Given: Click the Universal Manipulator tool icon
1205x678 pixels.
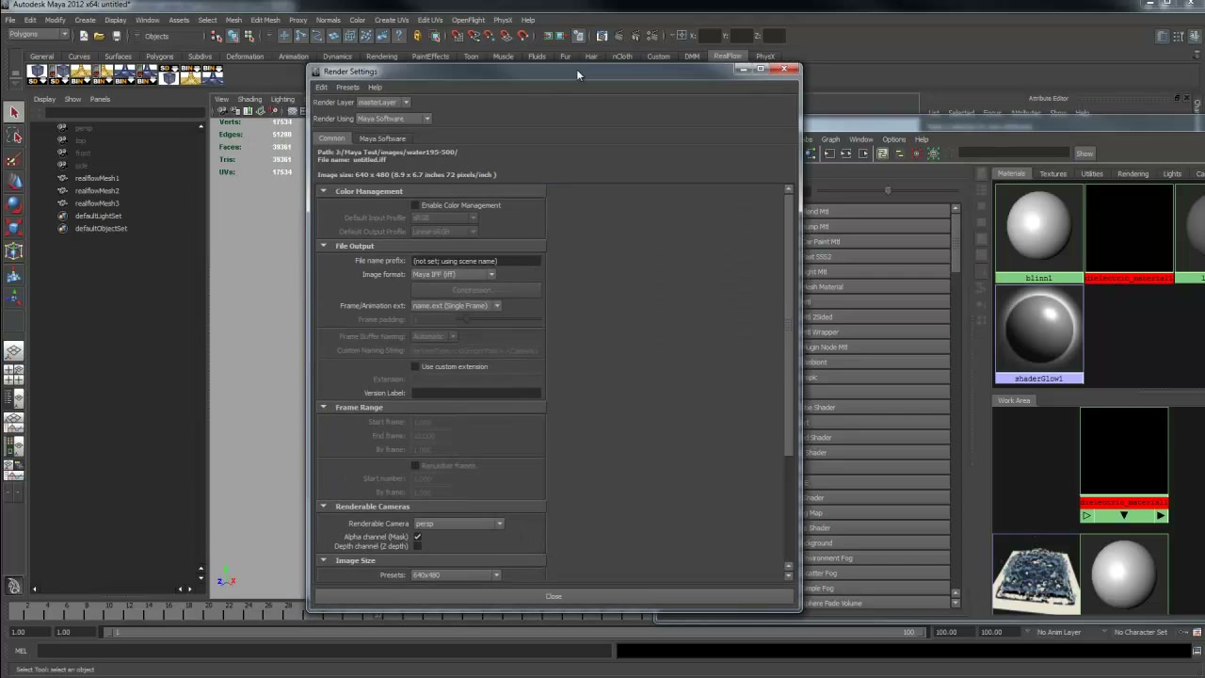Looking at the screenshot, I should tap(14, 251).
